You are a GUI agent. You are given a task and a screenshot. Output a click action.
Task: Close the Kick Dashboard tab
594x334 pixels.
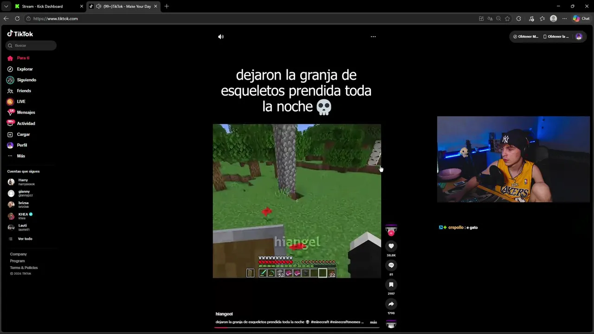click(82, 6)
